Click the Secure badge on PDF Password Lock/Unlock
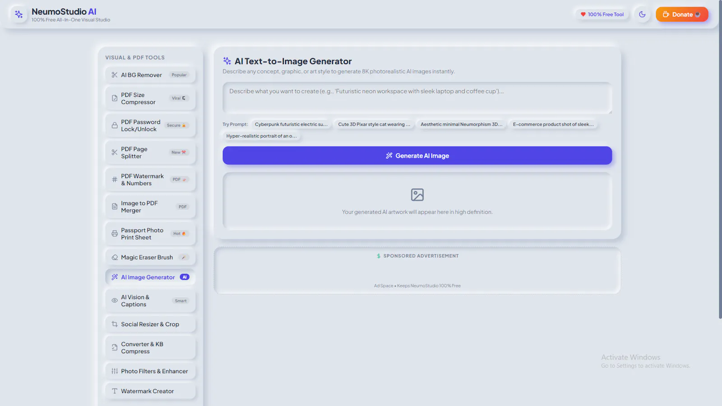The image size is (722, 406). point(176,125)
